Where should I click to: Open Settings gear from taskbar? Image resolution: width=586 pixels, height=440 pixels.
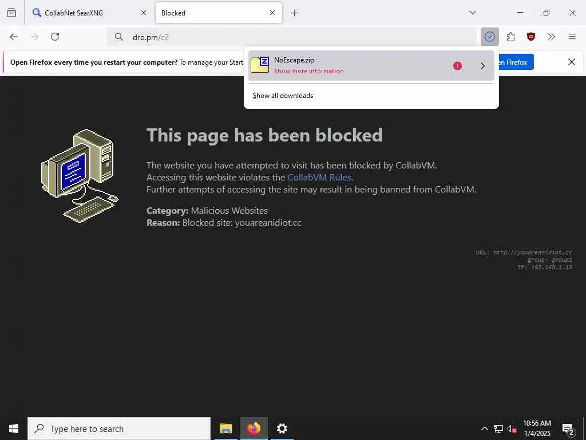pos(282,429)
